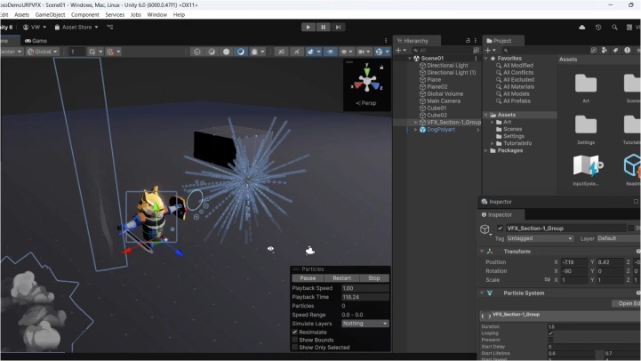
Task: Enable the Show Only Selected checkbox
Action: point(295,348)
